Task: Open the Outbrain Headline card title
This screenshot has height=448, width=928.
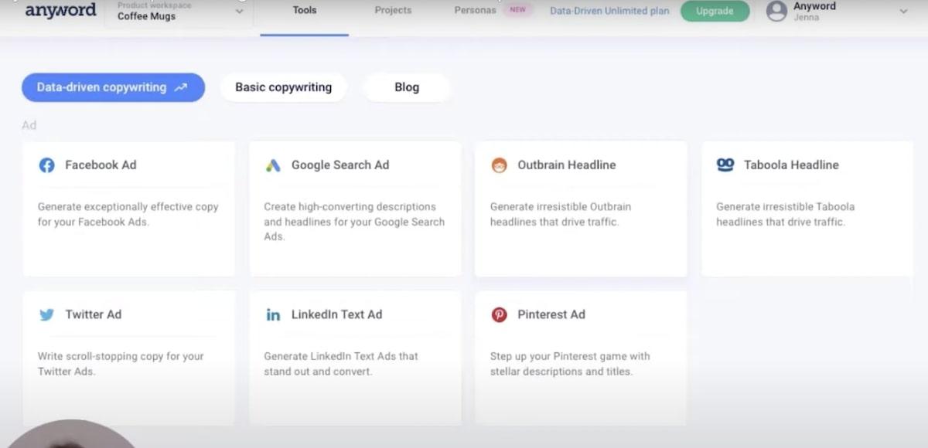Action: pos(567,165)
